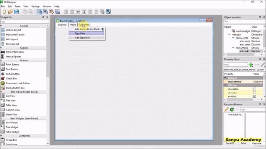Click the New Form toolbar icon
The width and height of the screenshot is (266, 149).
tap(5, 12)
